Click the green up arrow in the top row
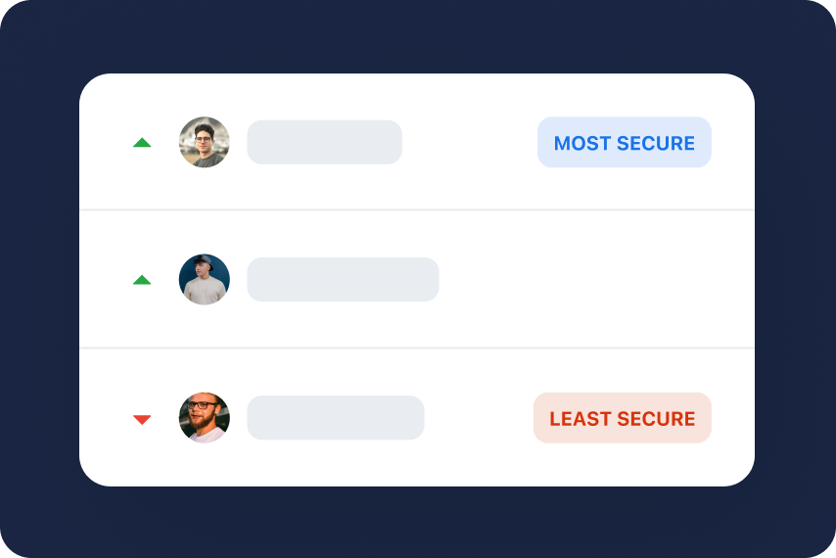Screen dimensions: 836x558 tap(142, 143)
